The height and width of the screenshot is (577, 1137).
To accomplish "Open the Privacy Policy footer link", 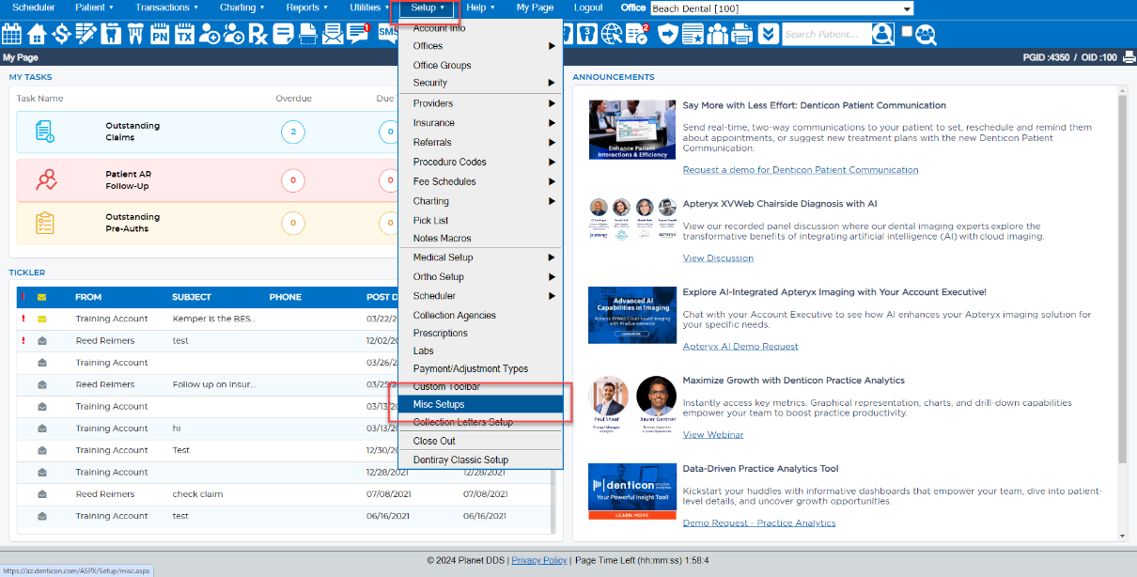I will coord(539,560).
